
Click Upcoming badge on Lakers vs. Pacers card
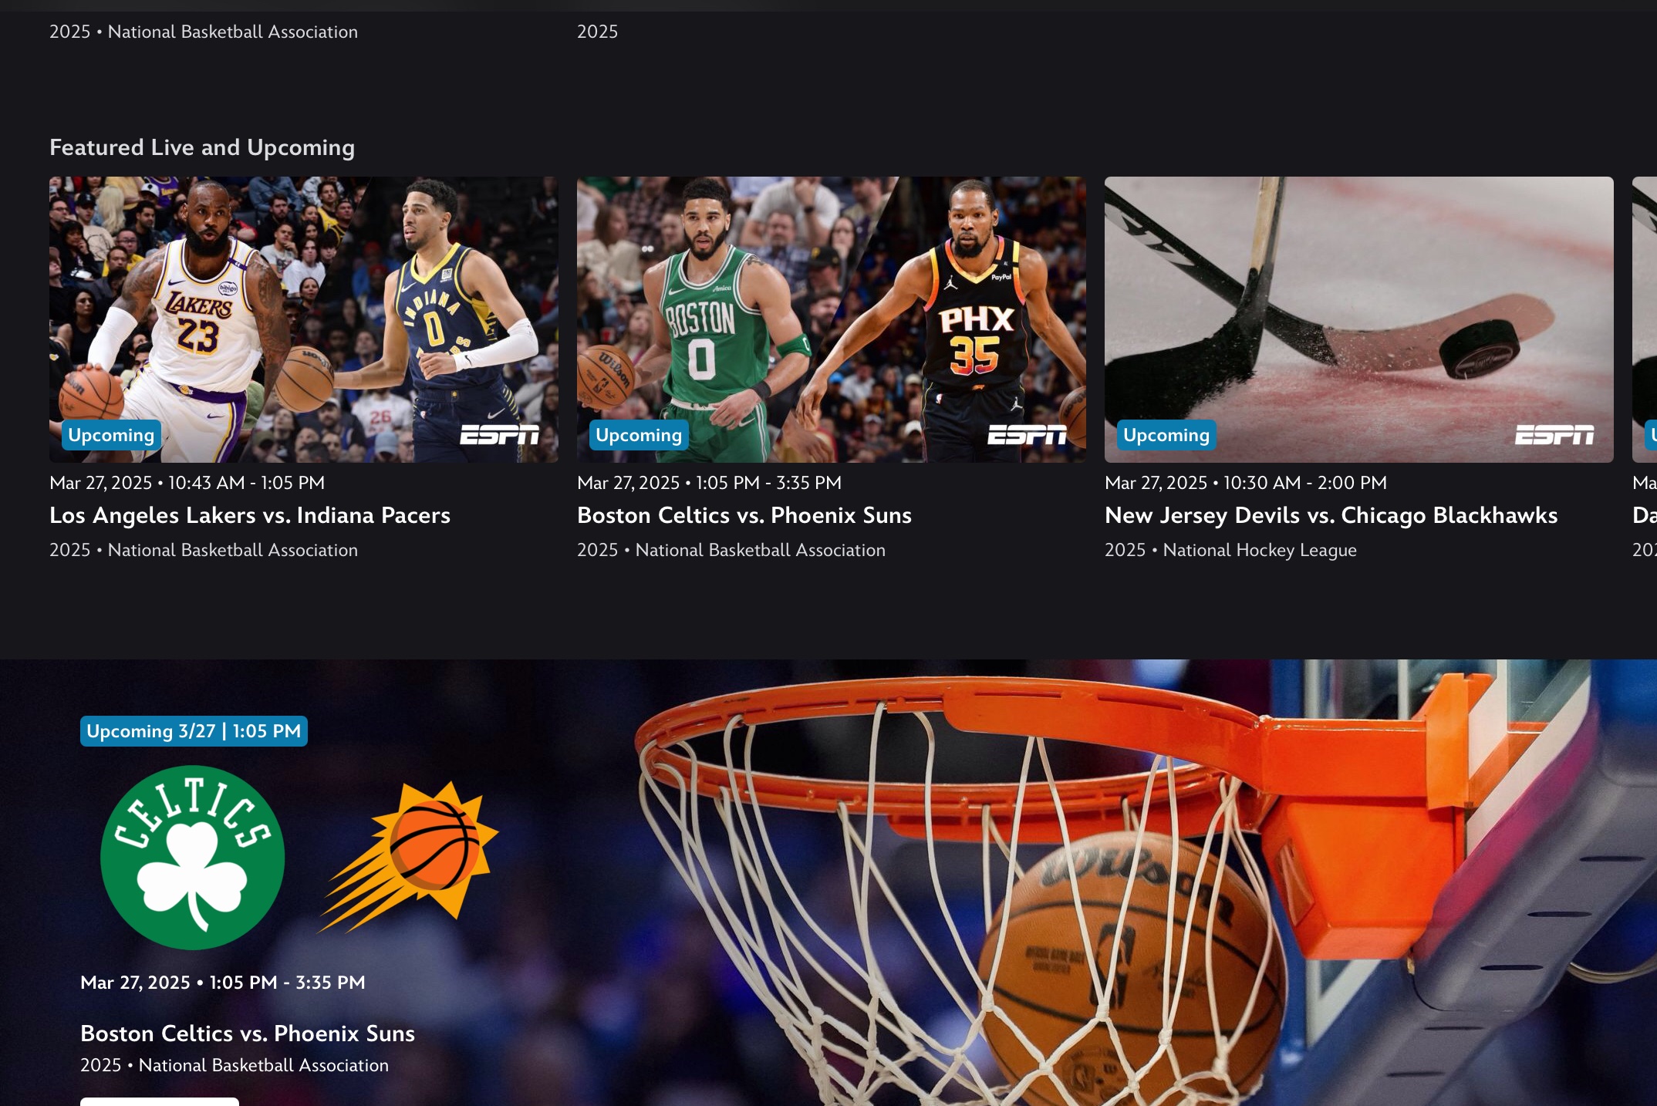111,435
